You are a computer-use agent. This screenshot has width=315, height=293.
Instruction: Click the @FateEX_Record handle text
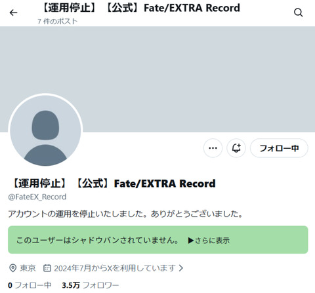pyautogui.click(x=37, y=197)
